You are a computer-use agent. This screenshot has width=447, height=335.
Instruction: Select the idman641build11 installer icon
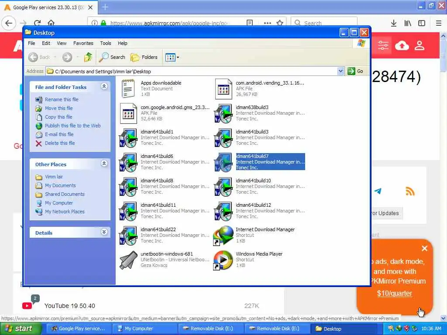pos(128,212)
